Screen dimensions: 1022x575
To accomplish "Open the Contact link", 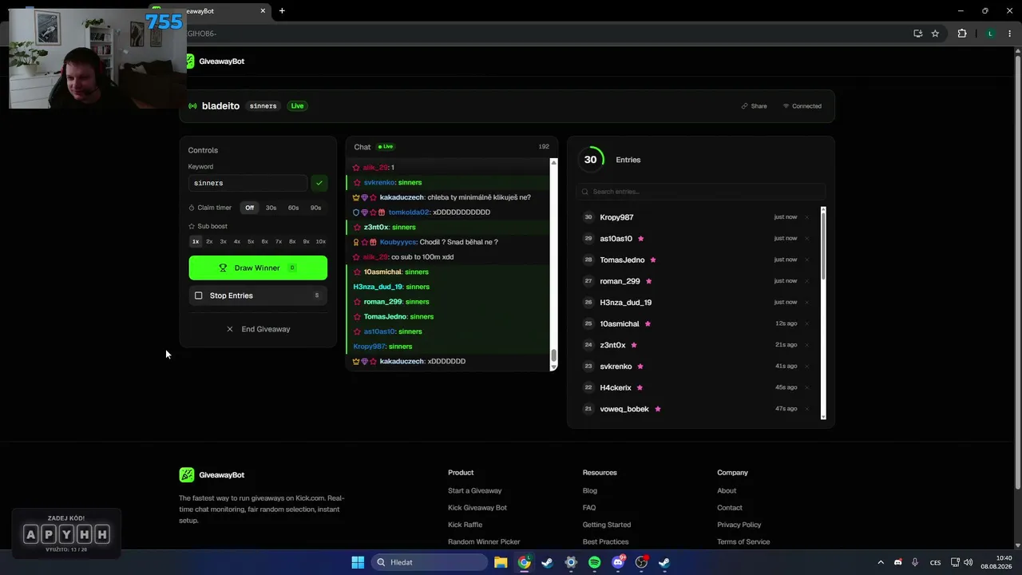I will (x=730, y=508).
